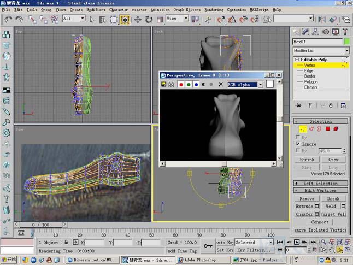This screenshot has height=265, width=353.
Task: Collapse the Edit Vertices rollout
Action: pos(320,190)
